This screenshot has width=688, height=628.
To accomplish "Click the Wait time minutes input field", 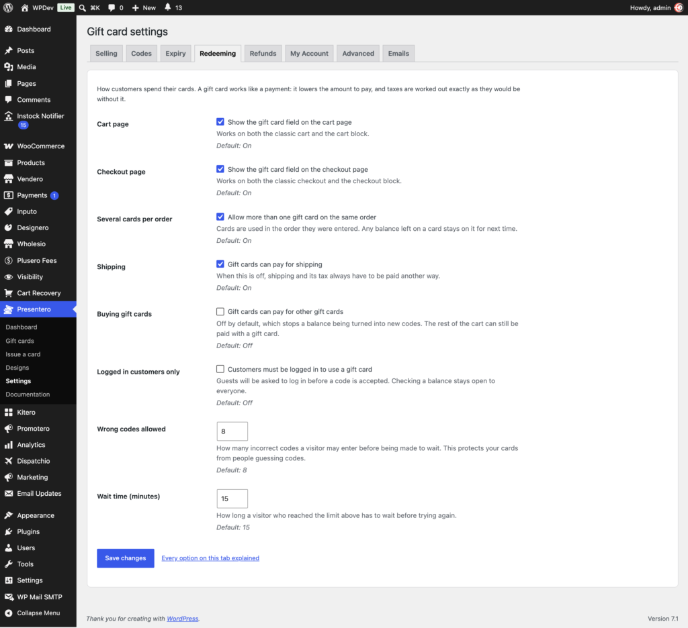I will click(x=232, y=499).
